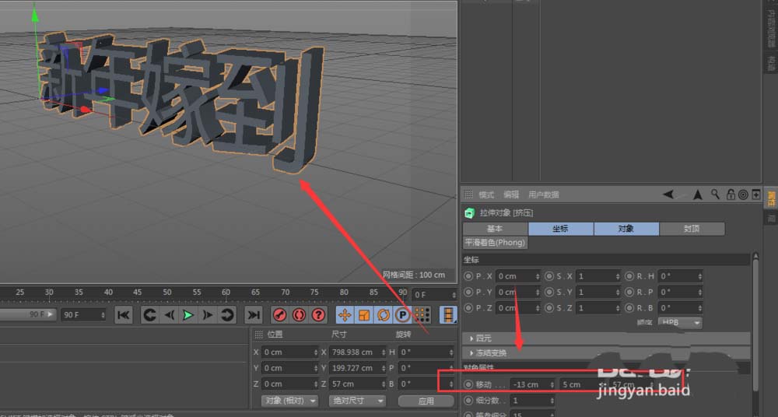Click the lock icon in attributes panel
Screen dimensions: 778x417
pyautogui.click(x=730, y=194)
